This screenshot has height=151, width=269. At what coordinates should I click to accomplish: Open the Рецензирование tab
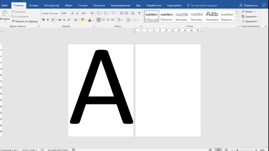pyautogui.click(x=121, y=5)
